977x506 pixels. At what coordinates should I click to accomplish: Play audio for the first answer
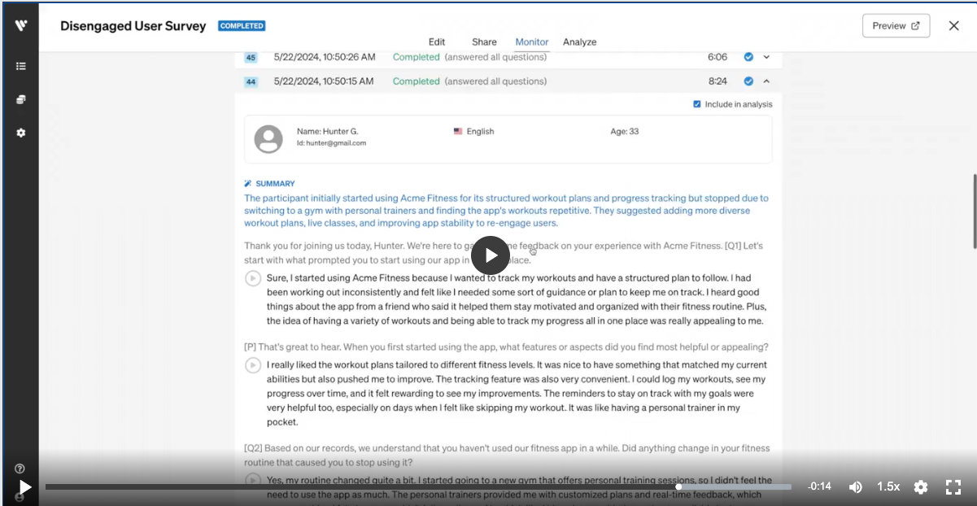tap(253, 278)
